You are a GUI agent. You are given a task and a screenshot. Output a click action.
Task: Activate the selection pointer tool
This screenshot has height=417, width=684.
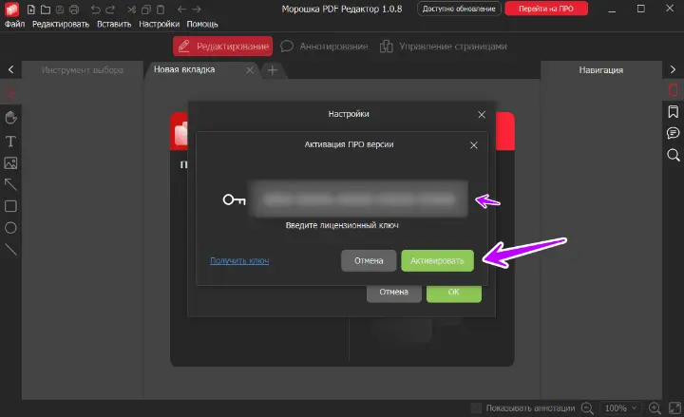pos(10,92)
